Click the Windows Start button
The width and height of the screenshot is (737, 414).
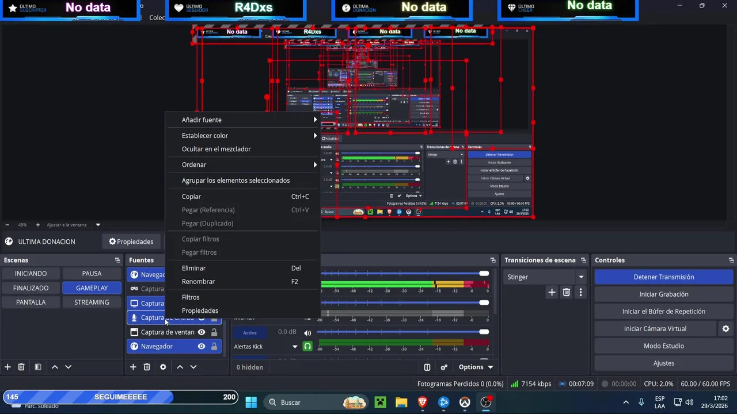click(251, 402)
